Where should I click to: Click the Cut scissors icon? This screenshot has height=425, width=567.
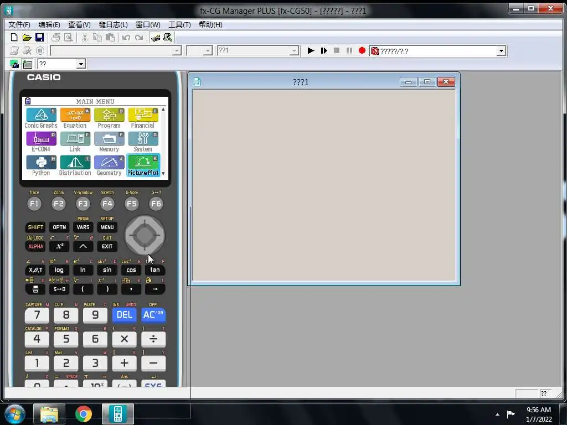tap(85, 37)
